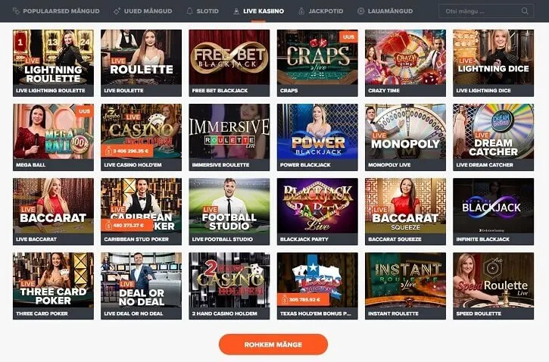Select the Live Football Studio tile

pos(229,211)
